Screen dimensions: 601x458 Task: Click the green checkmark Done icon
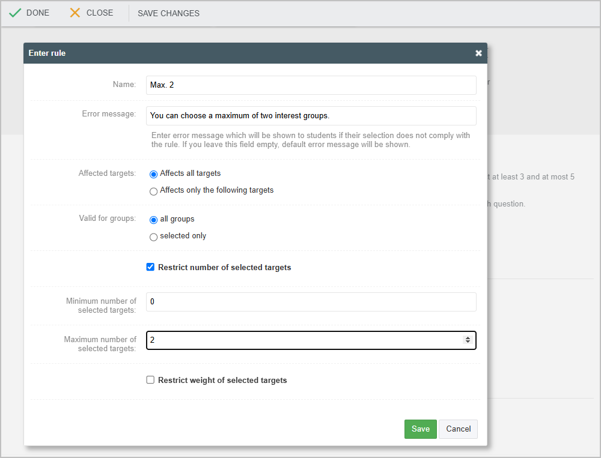pos(15,13)
